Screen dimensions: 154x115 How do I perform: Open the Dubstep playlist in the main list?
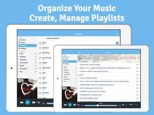click(x=46, y=48)
